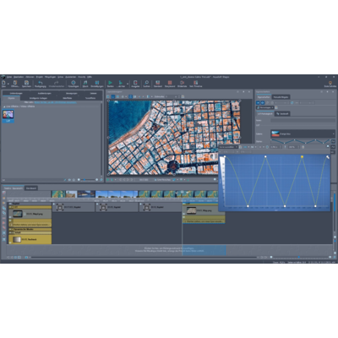The width and height of the screenshot is (338, 338).
Task: Open the Galerie Orange-blau LUT dropdown
Action: 303,134
